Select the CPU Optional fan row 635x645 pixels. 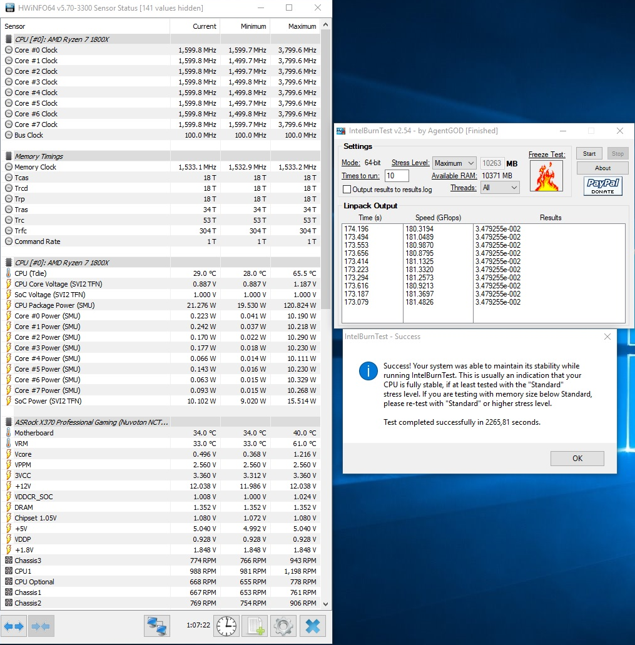point(161,582)
